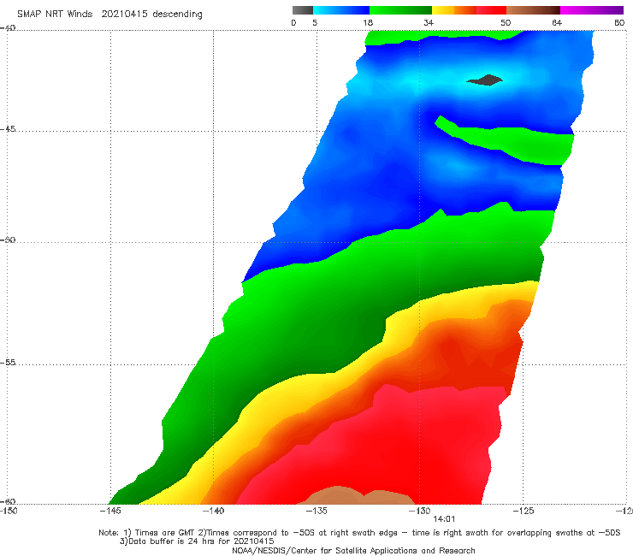This screenshot has height=556, width=633.
Task: Click the longitude axis label -125
Action: pyautogui.click(x=524, y=511)
